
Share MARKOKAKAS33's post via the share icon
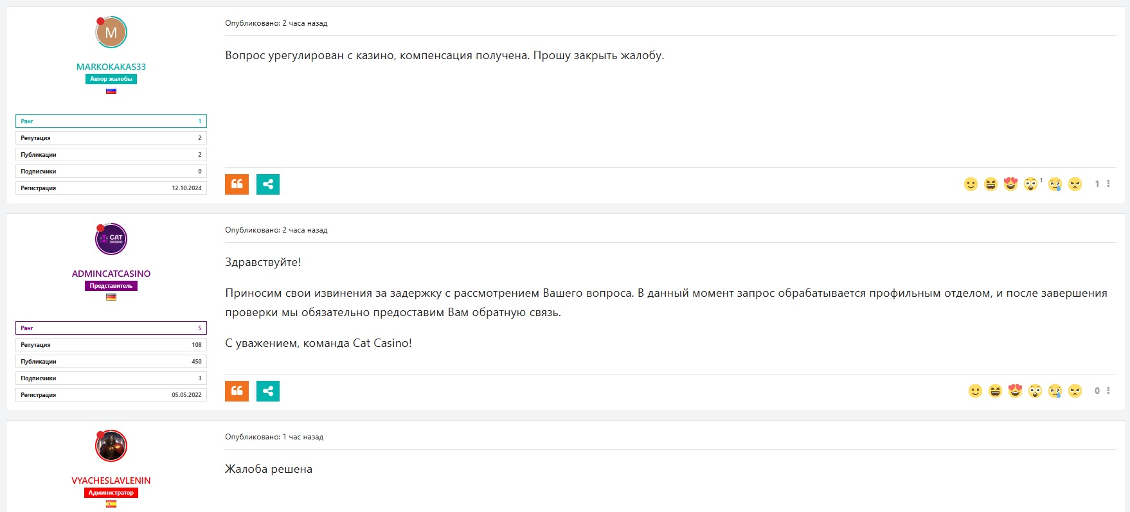[268, 184]
